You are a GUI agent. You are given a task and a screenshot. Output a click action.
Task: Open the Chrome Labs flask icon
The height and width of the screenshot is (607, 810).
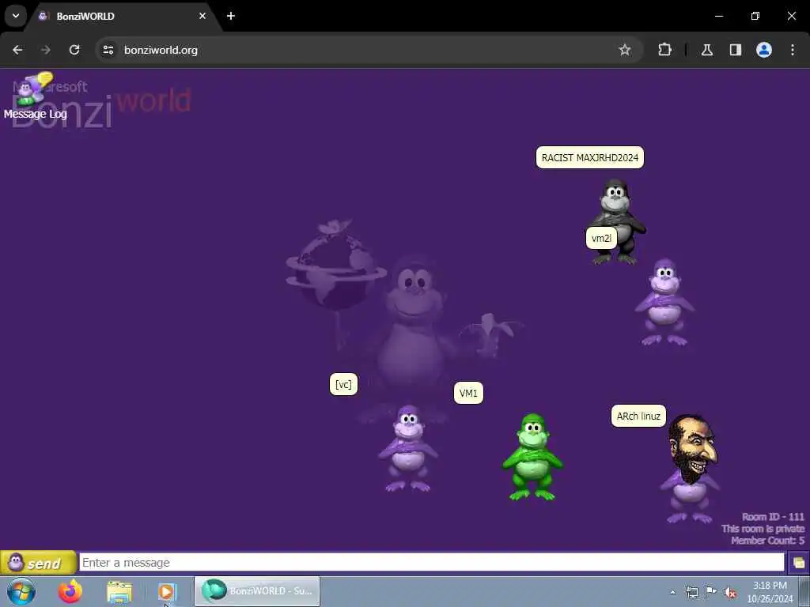pyautogui.click(x=706, y=50)
